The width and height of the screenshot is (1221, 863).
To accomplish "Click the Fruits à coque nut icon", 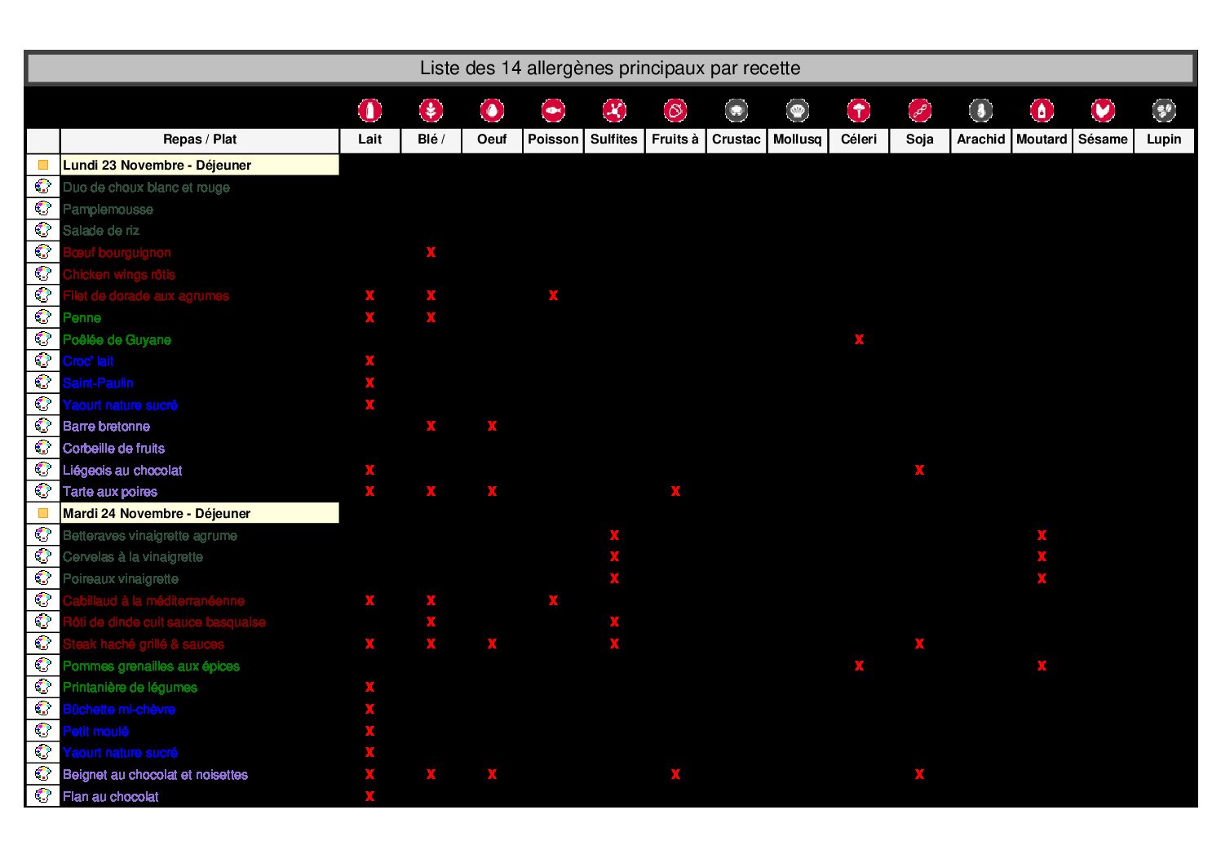I will pos(675,110).
